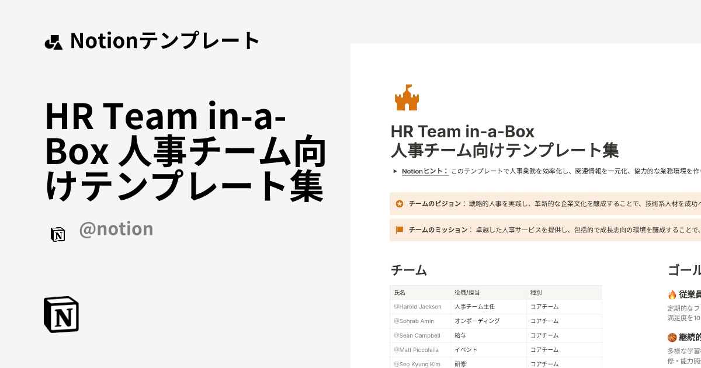Click the flag icon in チームのミッション callout

click(x=398, y=230)
